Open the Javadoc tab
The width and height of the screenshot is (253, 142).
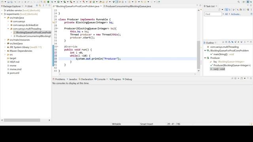click(72, 79)
